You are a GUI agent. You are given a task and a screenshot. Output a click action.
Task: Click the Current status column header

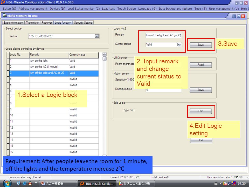click(x=84, y=55)
